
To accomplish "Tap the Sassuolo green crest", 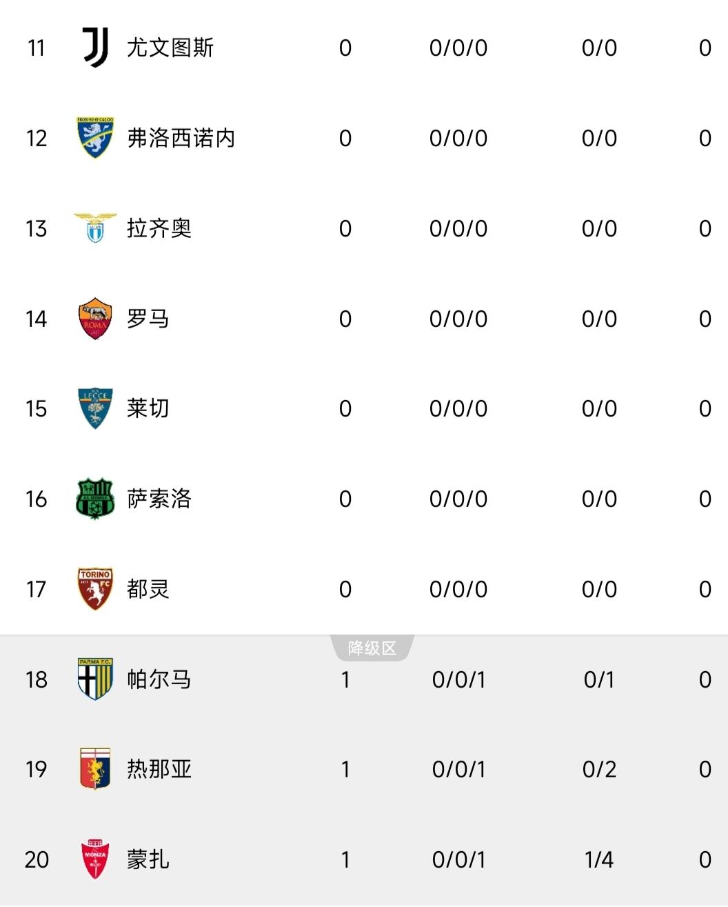I will click(95, 499).
